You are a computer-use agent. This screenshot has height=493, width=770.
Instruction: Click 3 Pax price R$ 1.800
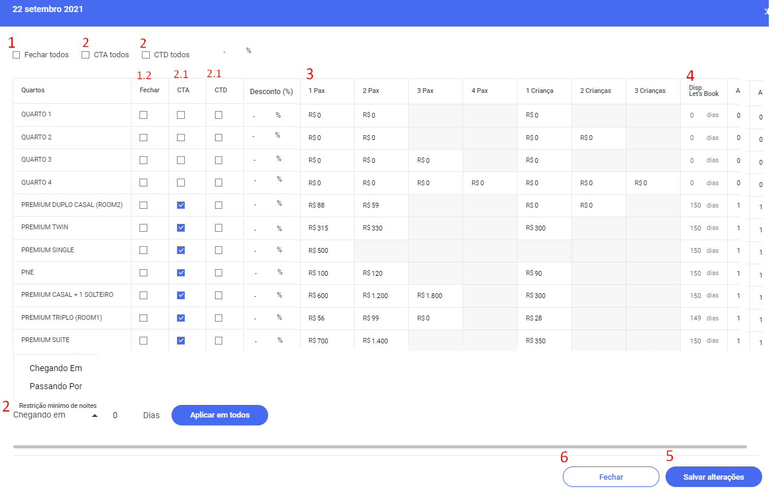[x=431, y=296]
